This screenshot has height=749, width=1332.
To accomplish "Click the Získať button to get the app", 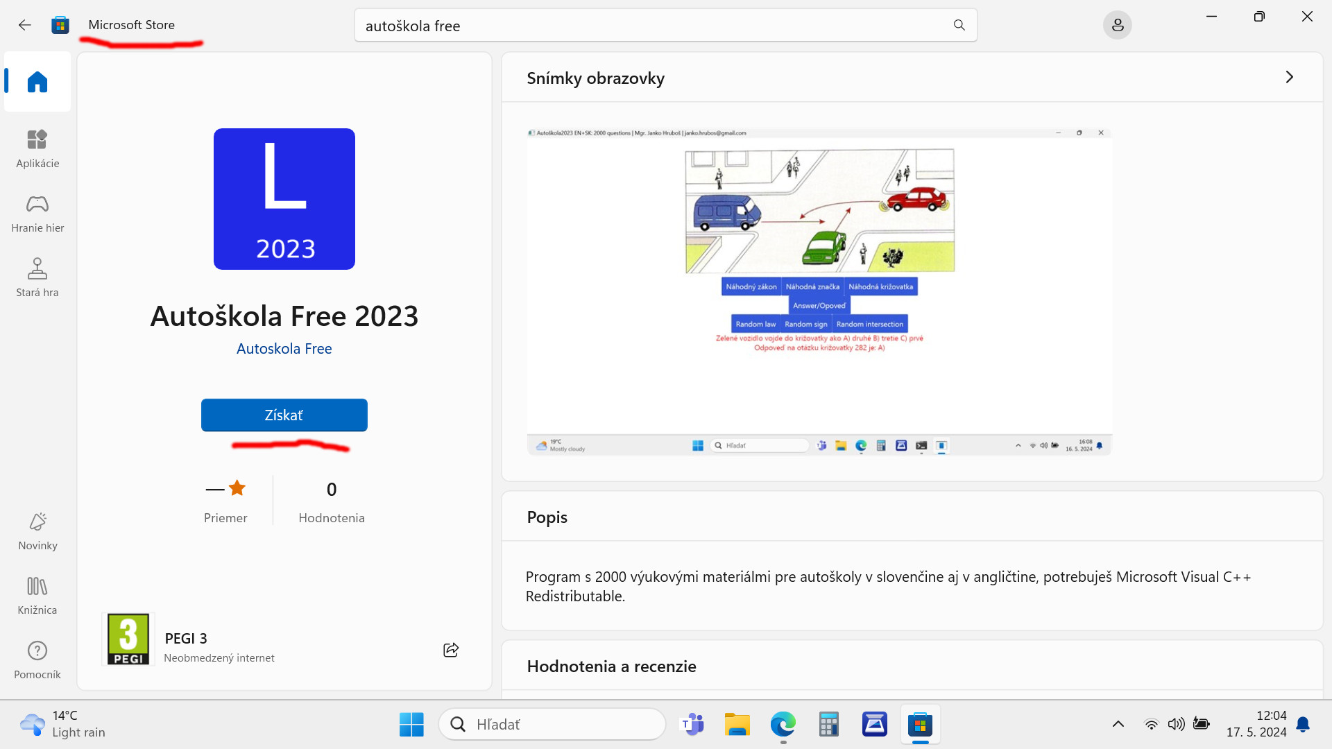I will tap(284, 414).
